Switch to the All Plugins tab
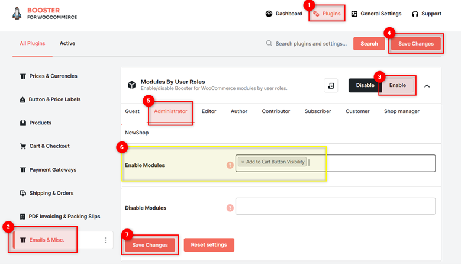461x264 pixels. pos(33,44)
